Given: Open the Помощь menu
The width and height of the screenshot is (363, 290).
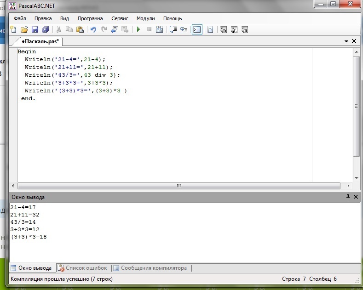Looking at the screenshot, I should coord(173,18).
